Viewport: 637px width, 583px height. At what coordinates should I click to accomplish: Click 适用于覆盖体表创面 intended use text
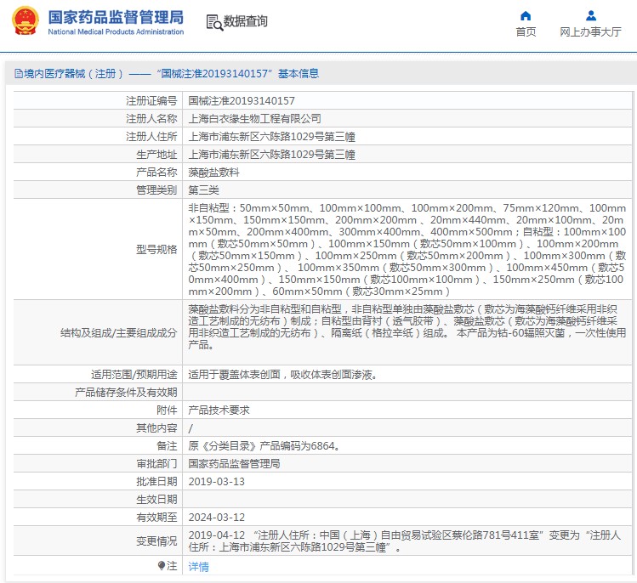coord(283,374)
